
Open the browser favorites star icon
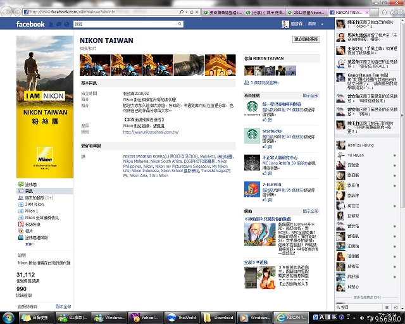pyautogui.click(x=392, y=12)
